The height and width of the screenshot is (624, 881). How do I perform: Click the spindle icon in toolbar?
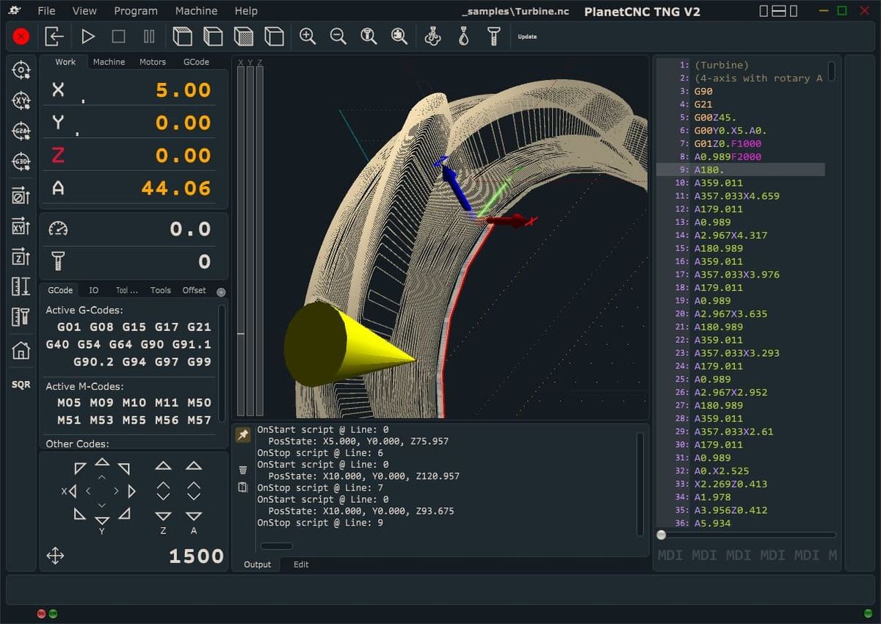coord(433,37)
